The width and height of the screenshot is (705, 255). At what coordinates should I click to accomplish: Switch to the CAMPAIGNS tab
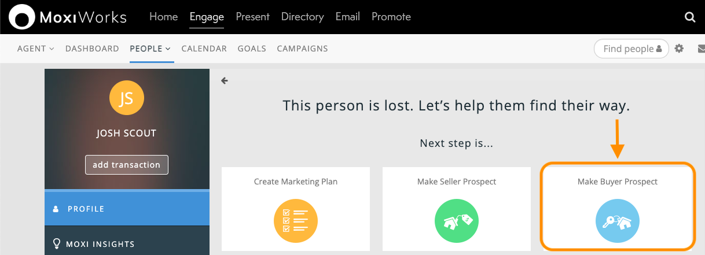(x=303, y=49)
